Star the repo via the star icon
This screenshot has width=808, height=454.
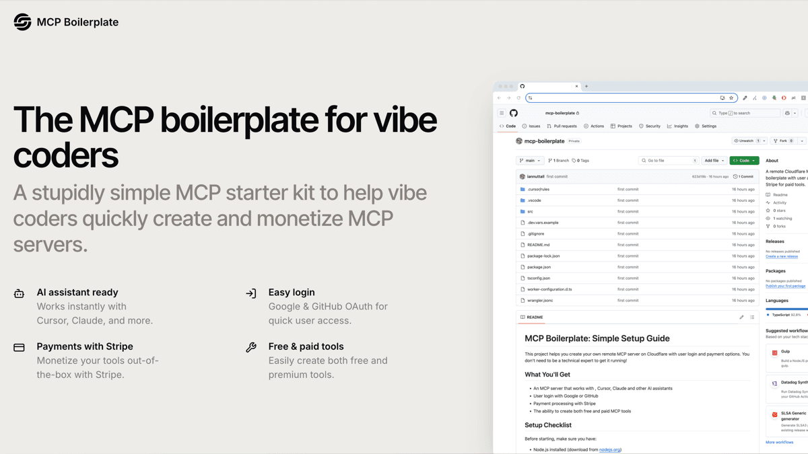coord(768,211)
